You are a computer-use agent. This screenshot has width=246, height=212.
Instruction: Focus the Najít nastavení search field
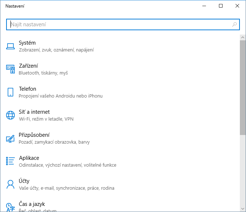click(x=123, y=24)
